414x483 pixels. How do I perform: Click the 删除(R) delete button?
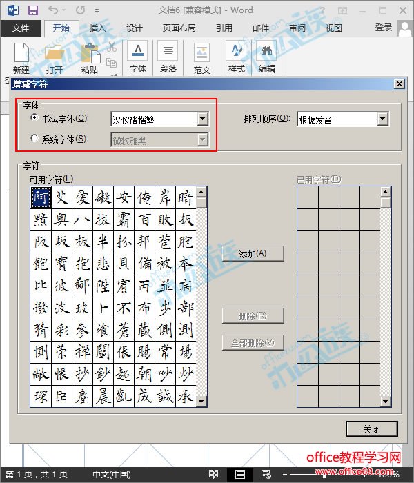click(253, 316)
